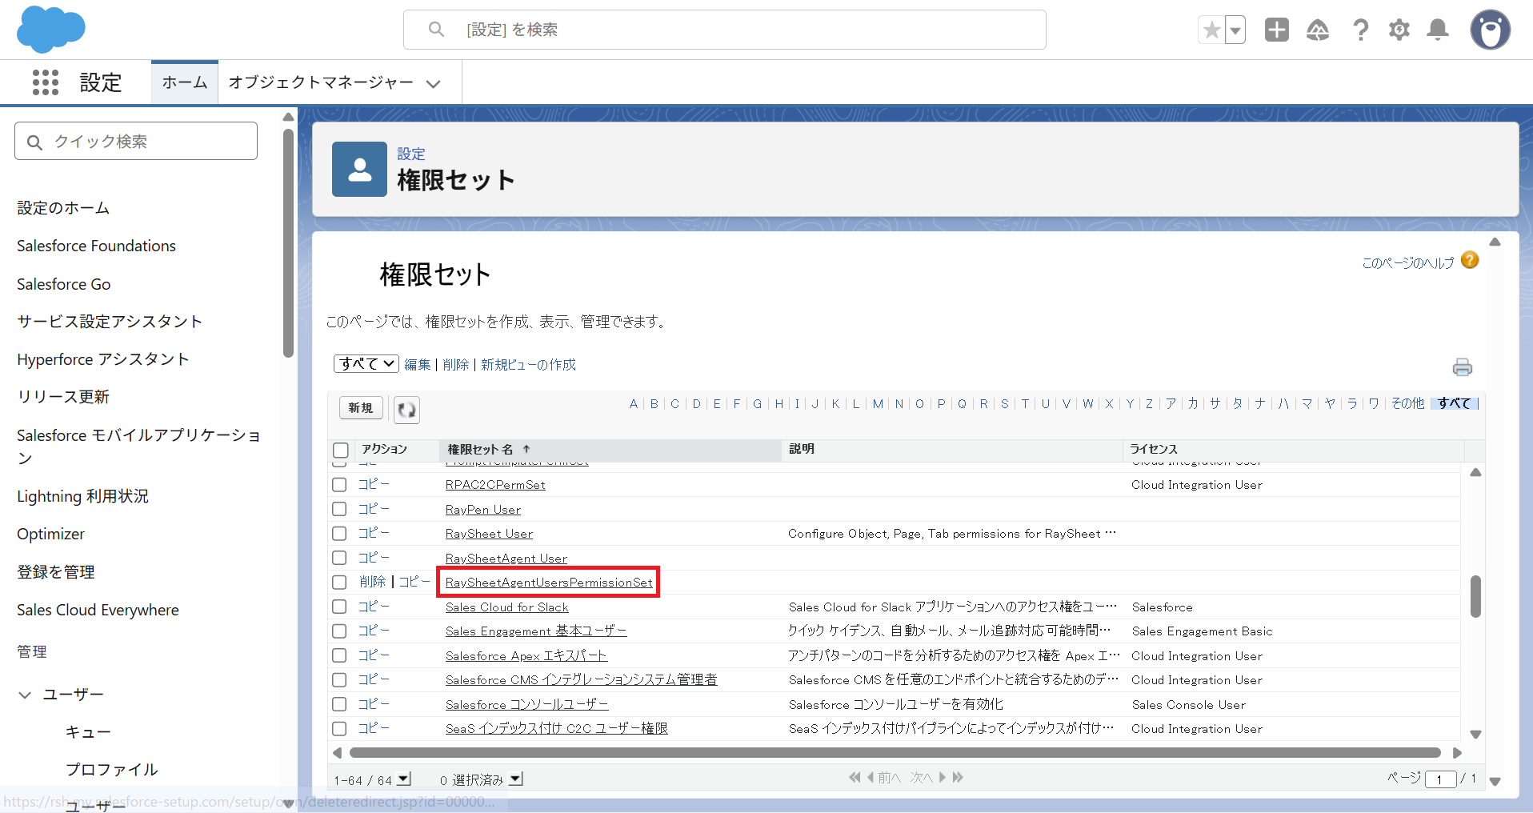Click the printer icon for printable view
The image size is (1533, 813).
click(1462, 367)
